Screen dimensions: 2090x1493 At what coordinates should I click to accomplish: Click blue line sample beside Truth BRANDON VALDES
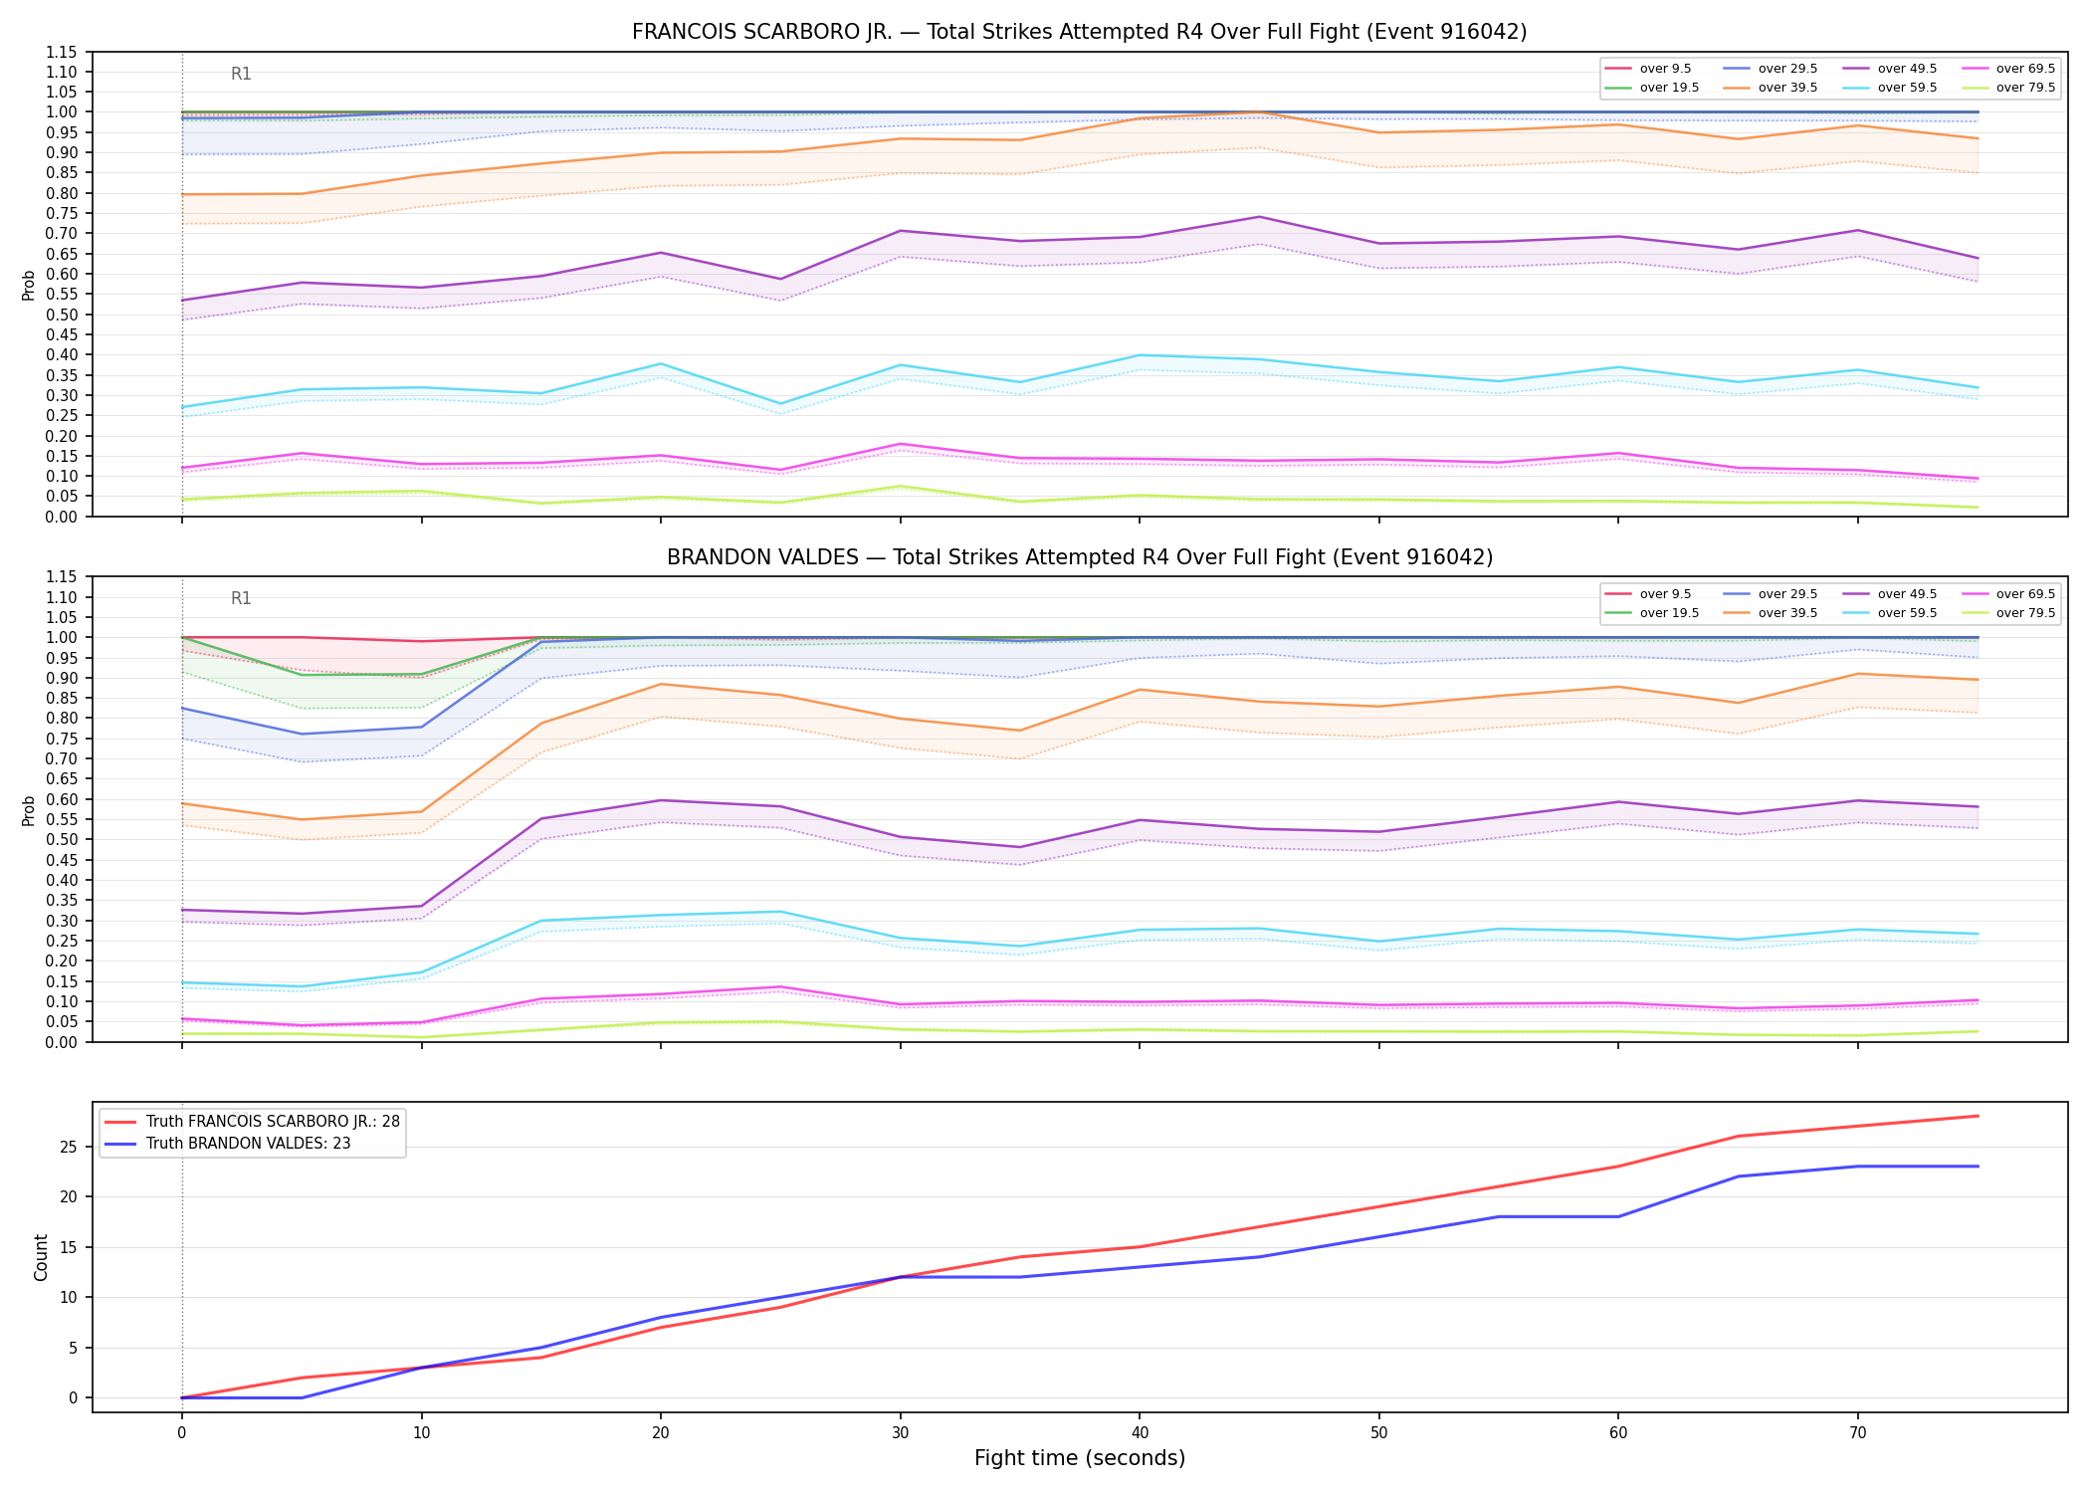click(x=120, y=1144)
